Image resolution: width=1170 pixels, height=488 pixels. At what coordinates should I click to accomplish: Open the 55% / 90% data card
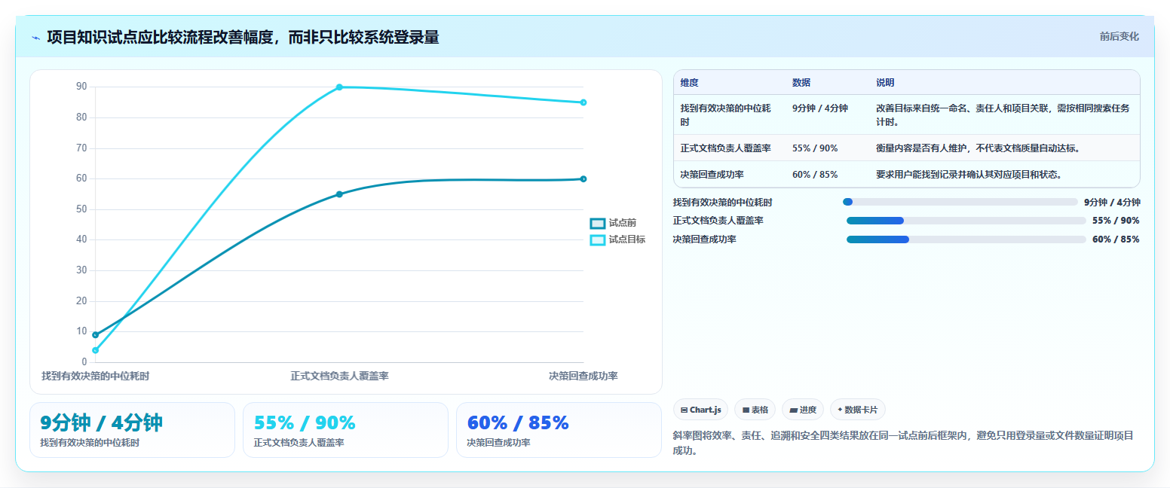coord(345,430)
